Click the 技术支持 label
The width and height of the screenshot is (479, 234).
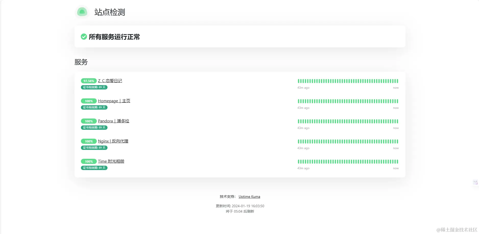pyautogui.click(x=227, y=197)
